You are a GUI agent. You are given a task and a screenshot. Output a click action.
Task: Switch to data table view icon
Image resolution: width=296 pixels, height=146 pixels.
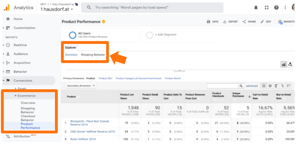click(264, 86)
